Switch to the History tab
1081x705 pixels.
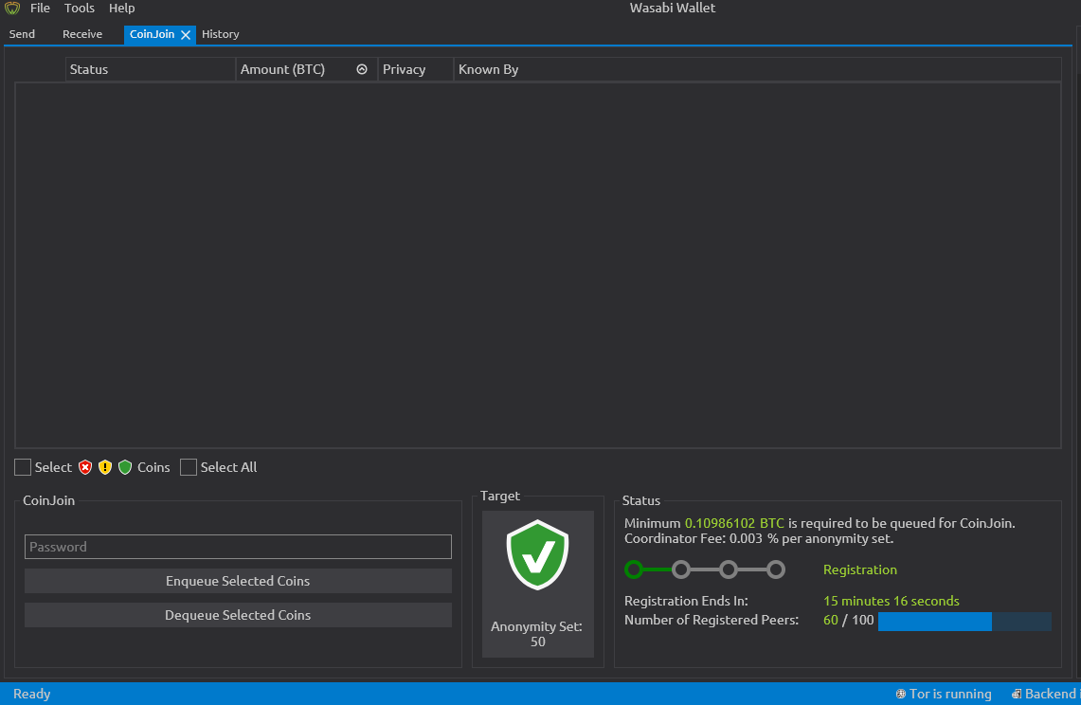(221, 34)
